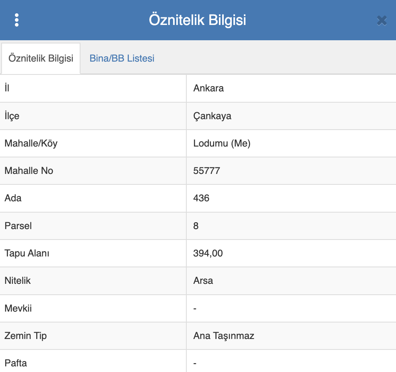The height and width of the screenshot is (372, 396).
Task: Close the Öznitelik Bilgisi panel
Action: pos(382,20)
